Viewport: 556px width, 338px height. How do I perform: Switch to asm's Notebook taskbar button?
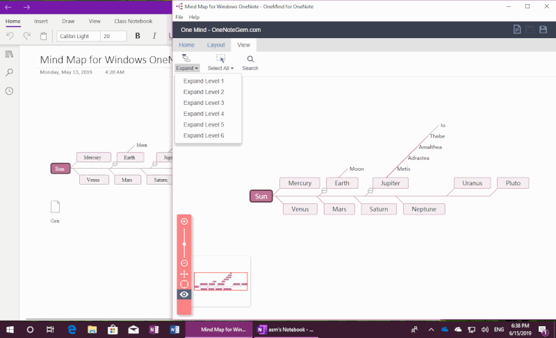point(286,330)
